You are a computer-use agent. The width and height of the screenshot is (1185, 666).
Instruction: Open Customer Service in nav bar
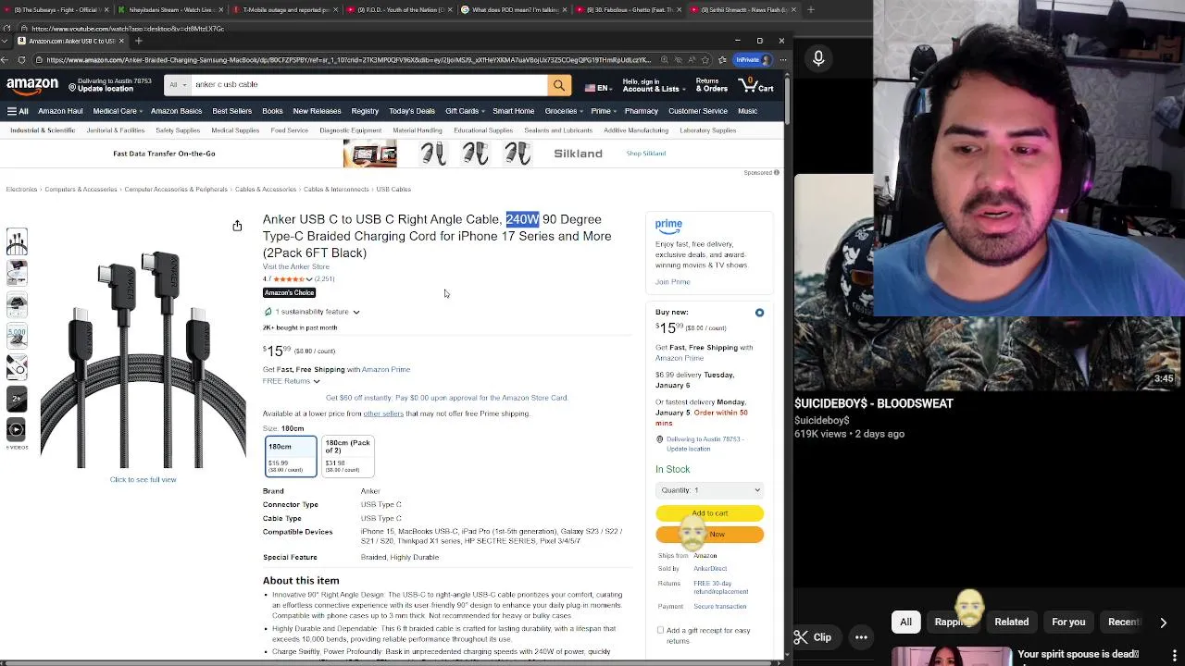pos(698,111)
